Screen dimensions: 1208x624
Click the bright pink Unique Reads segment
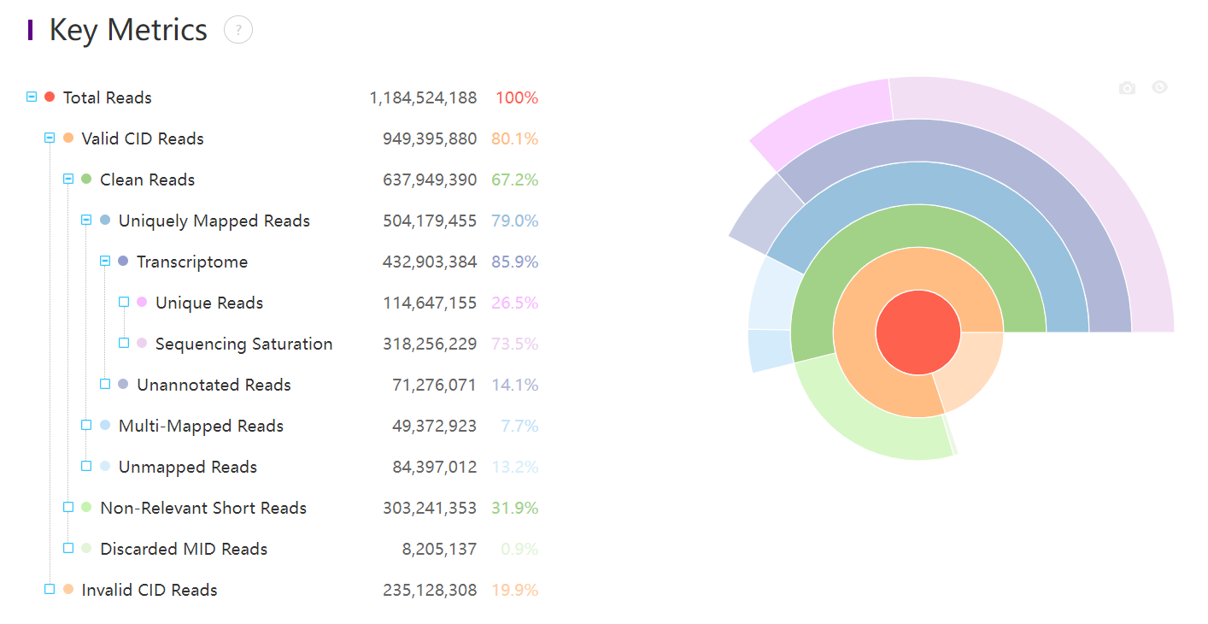coord(824,121)
